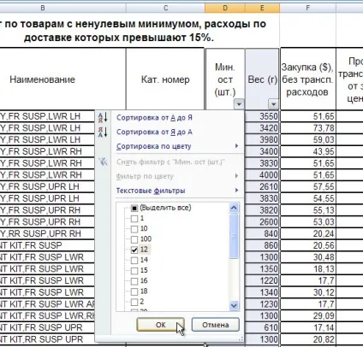Check the value 2 checkbox
The height and width of the screenshot is (347, 363).
click(134, 302)
